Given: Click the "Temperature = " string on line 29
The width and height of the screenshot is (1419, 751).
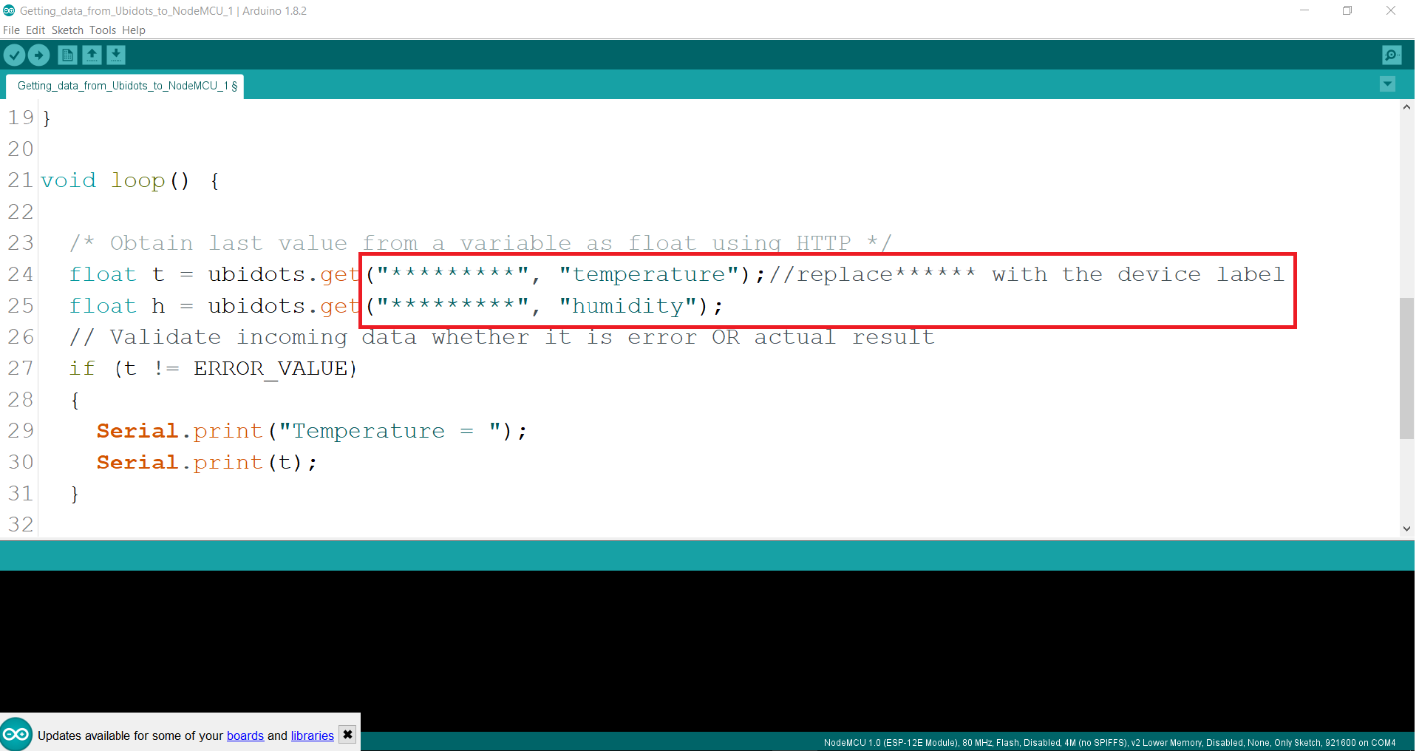Looking at the screenshot, I should coord(389,431).
